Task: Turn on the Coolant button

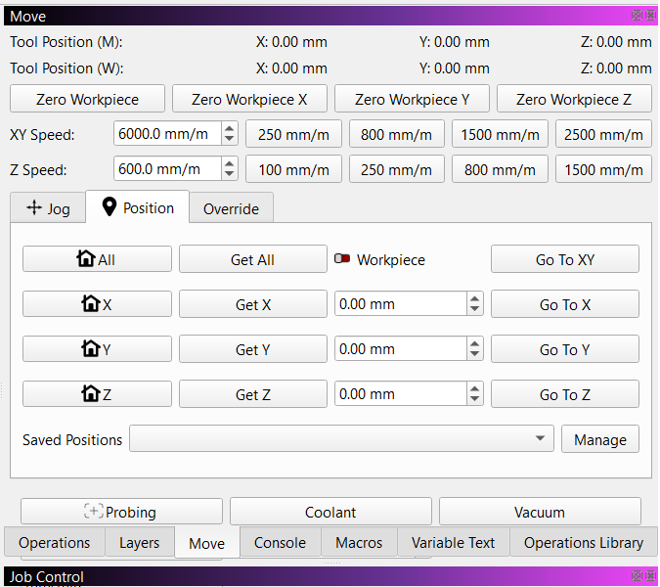Action: (x=330, y=512)
